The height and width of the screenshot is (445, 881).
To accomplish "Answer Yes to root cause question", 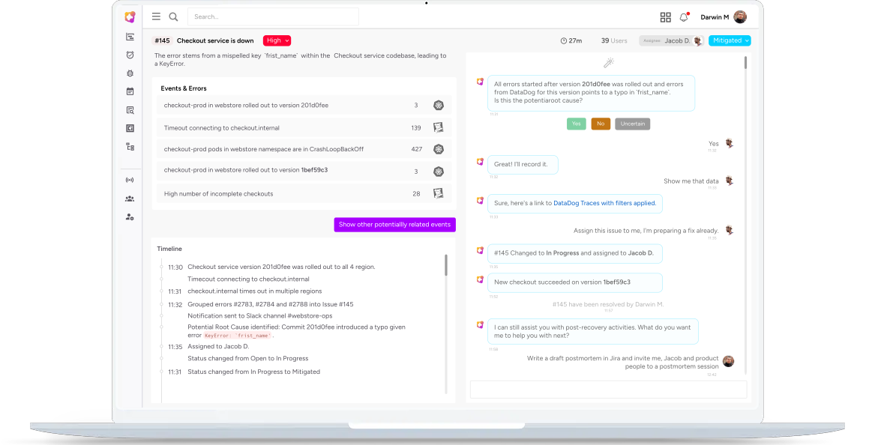I will (x=576, y=124).
